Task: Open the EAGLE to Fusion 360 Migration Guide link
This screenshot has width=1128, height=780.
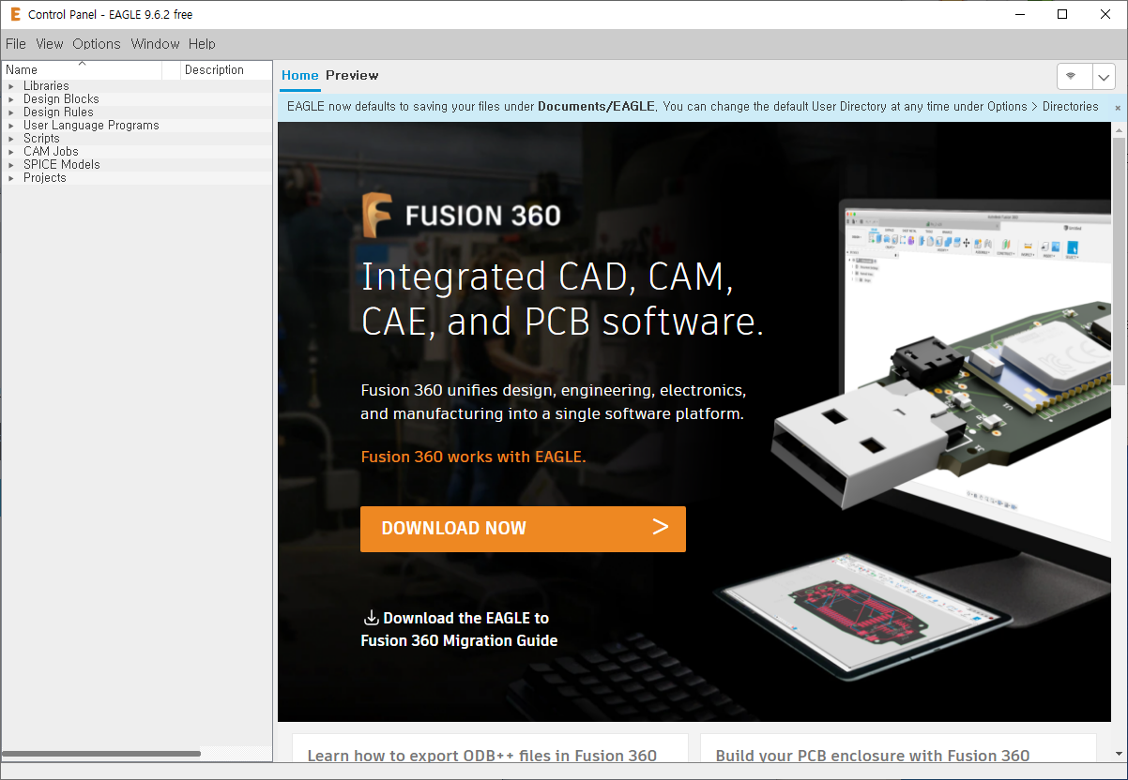Action: 459,630
